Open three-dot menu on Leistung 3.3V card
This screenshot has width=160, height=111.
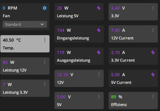(x=45, y=84)
